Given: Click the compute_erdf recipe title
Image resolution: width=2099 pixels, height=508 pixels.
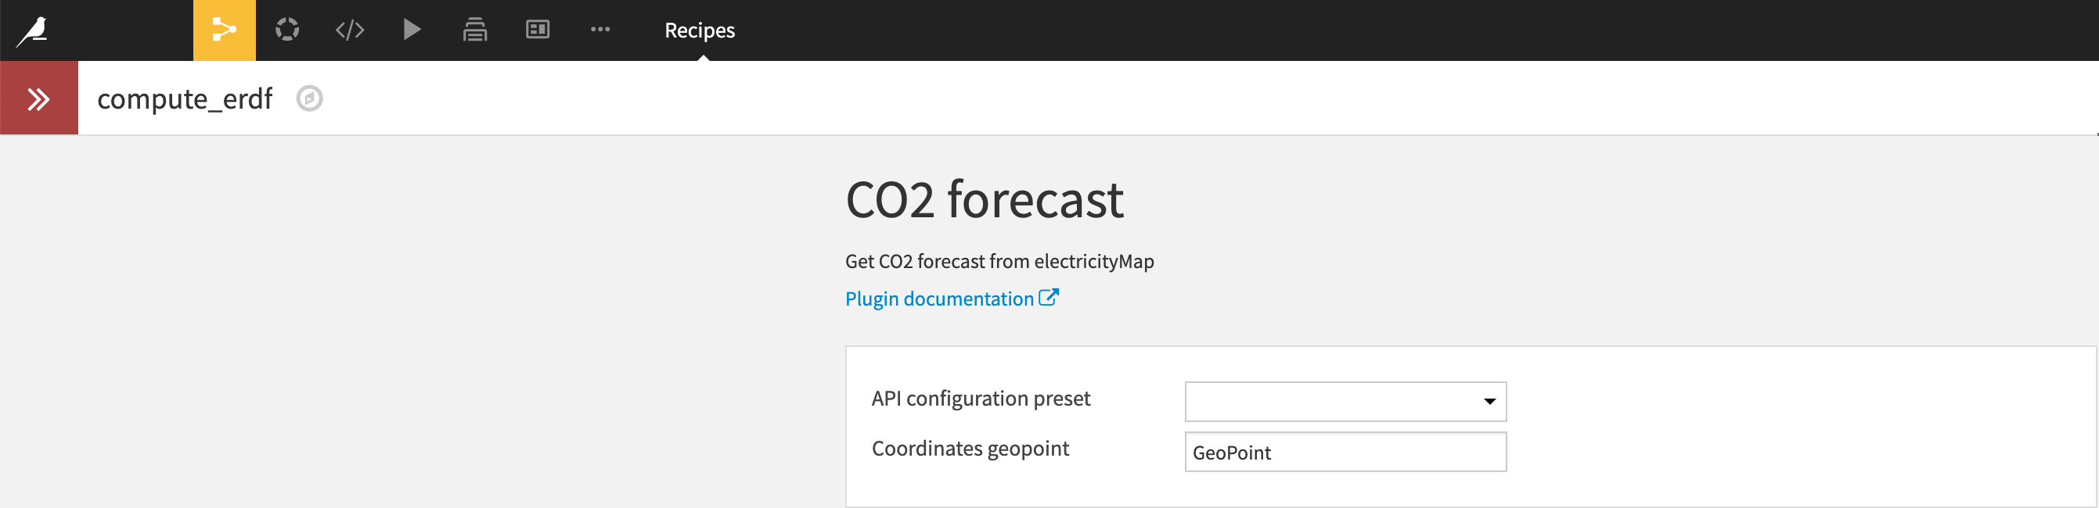Looking at the screenshot, I should [184, 98].
